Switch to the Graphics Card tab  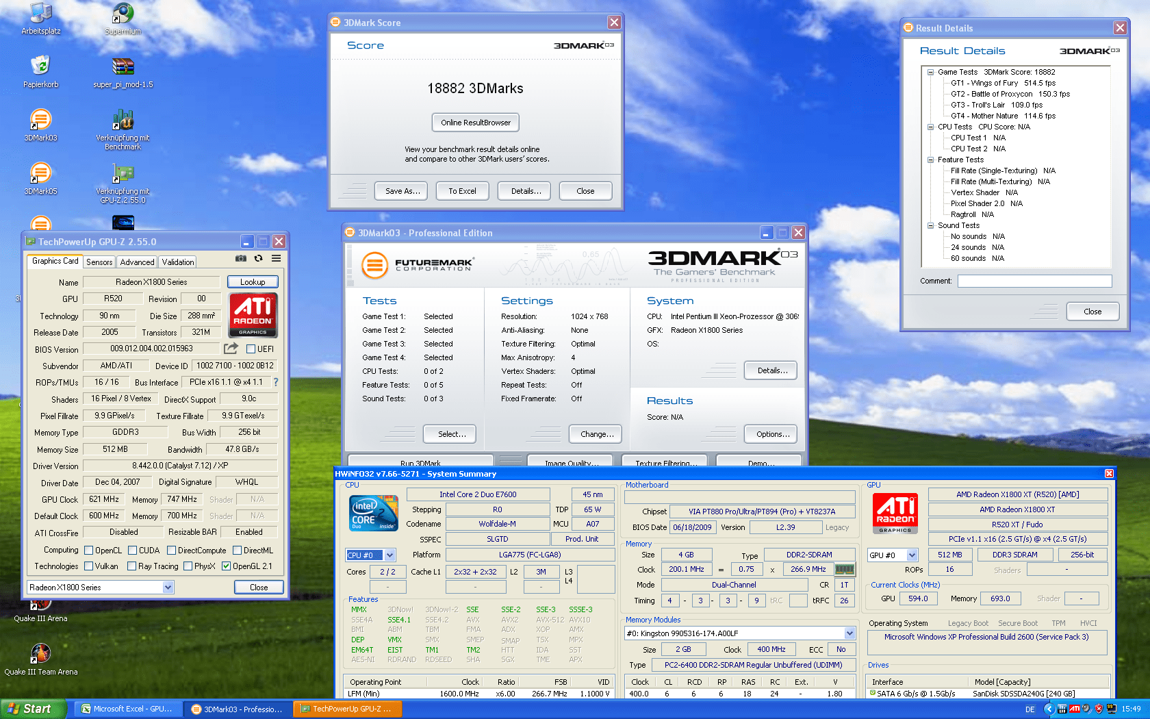(x=55, y=261)
